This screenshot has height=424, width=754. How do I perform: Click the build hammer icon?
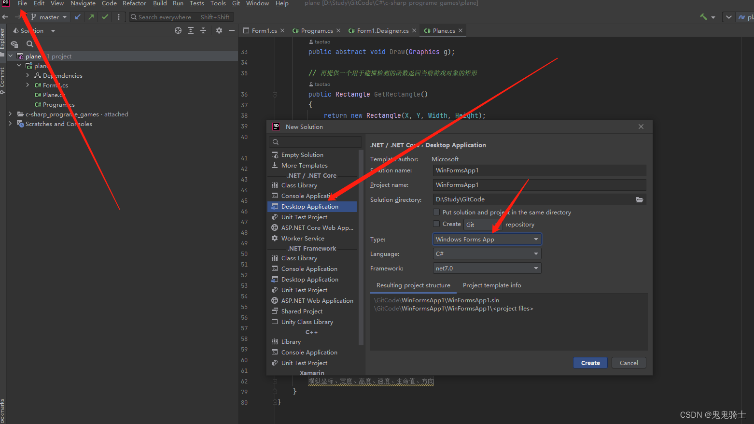click(704, 17)
